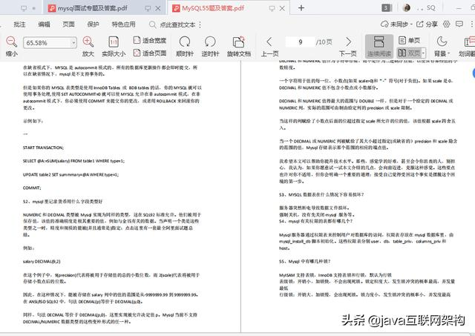
Task: Open the edit (编辑) menu
Action: click(x=44, y=24)
